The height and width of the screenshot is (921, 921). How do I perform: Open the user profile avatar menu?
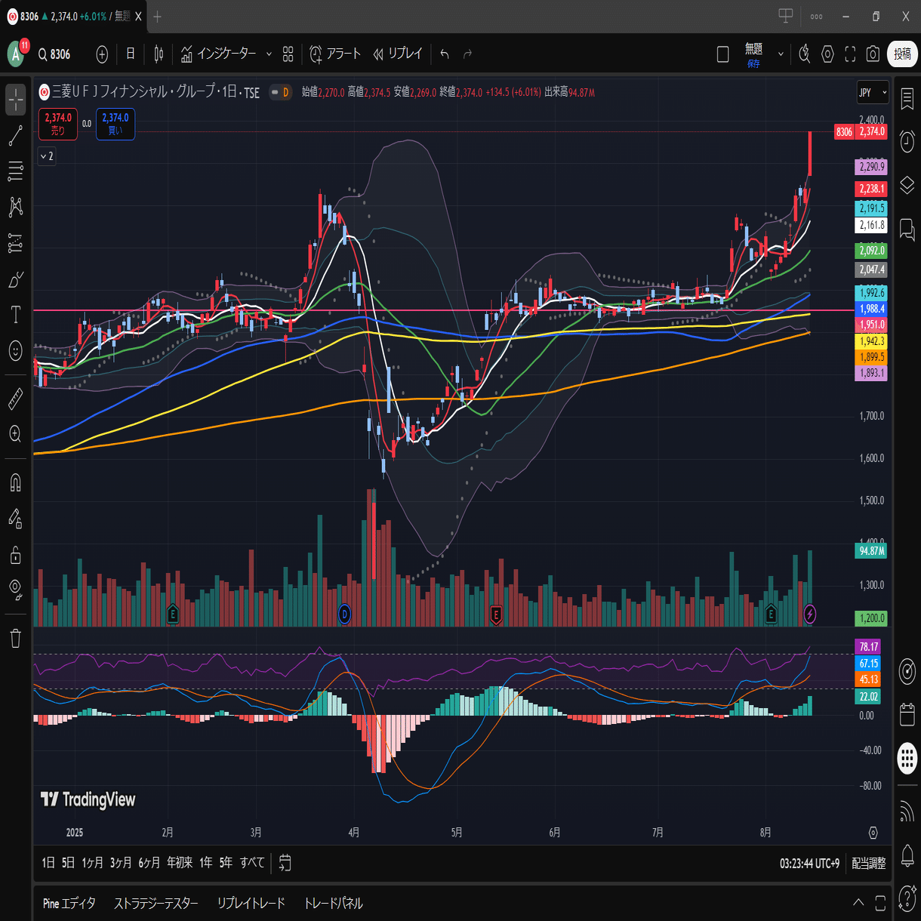click(16, 54)
